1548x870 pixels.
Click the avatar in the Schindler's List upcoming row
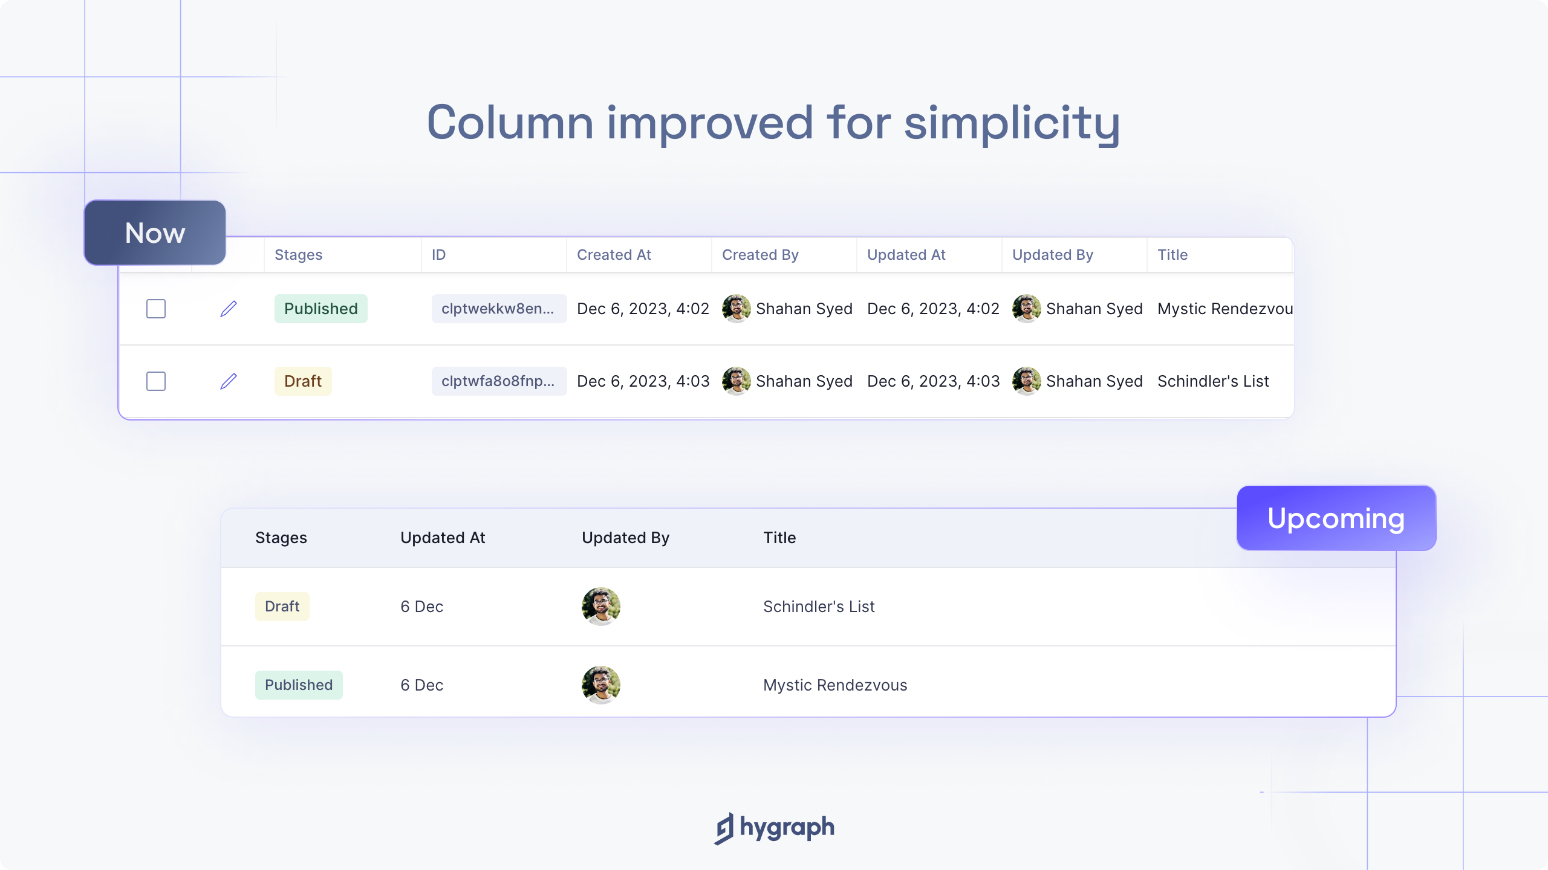tap(601, 607)
